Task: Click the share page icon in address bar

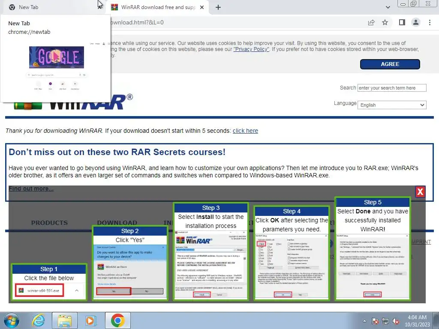Action: [x=371, y=22]
